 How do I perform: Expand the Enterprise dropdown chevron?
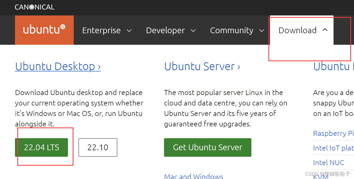point(129,31)
